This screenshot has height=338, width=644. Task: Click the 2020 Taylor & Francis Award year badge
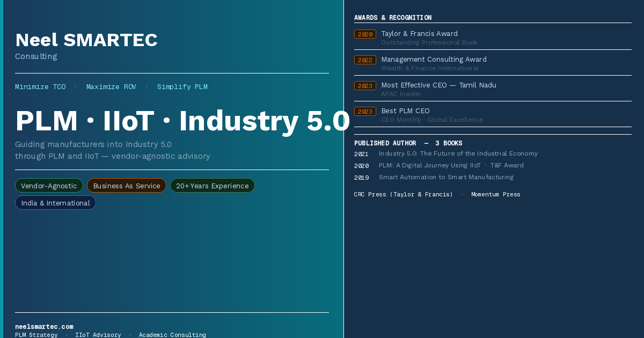click(365, 34)
